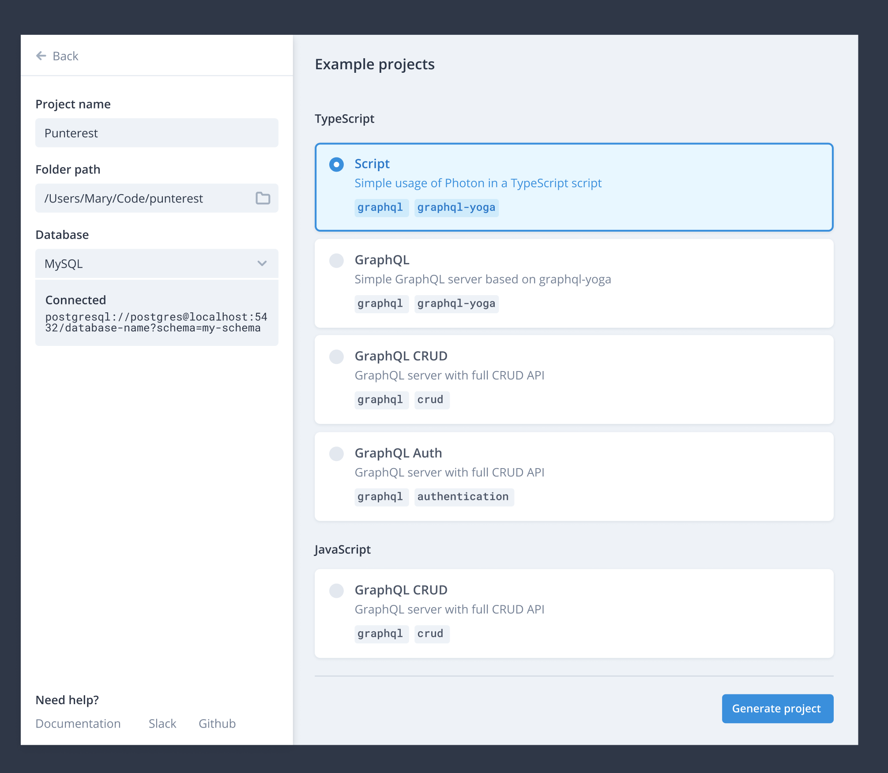
Task: Click the graphql-yoga tag in Script card
Action: pyautogui.click(x=456, y=208)
